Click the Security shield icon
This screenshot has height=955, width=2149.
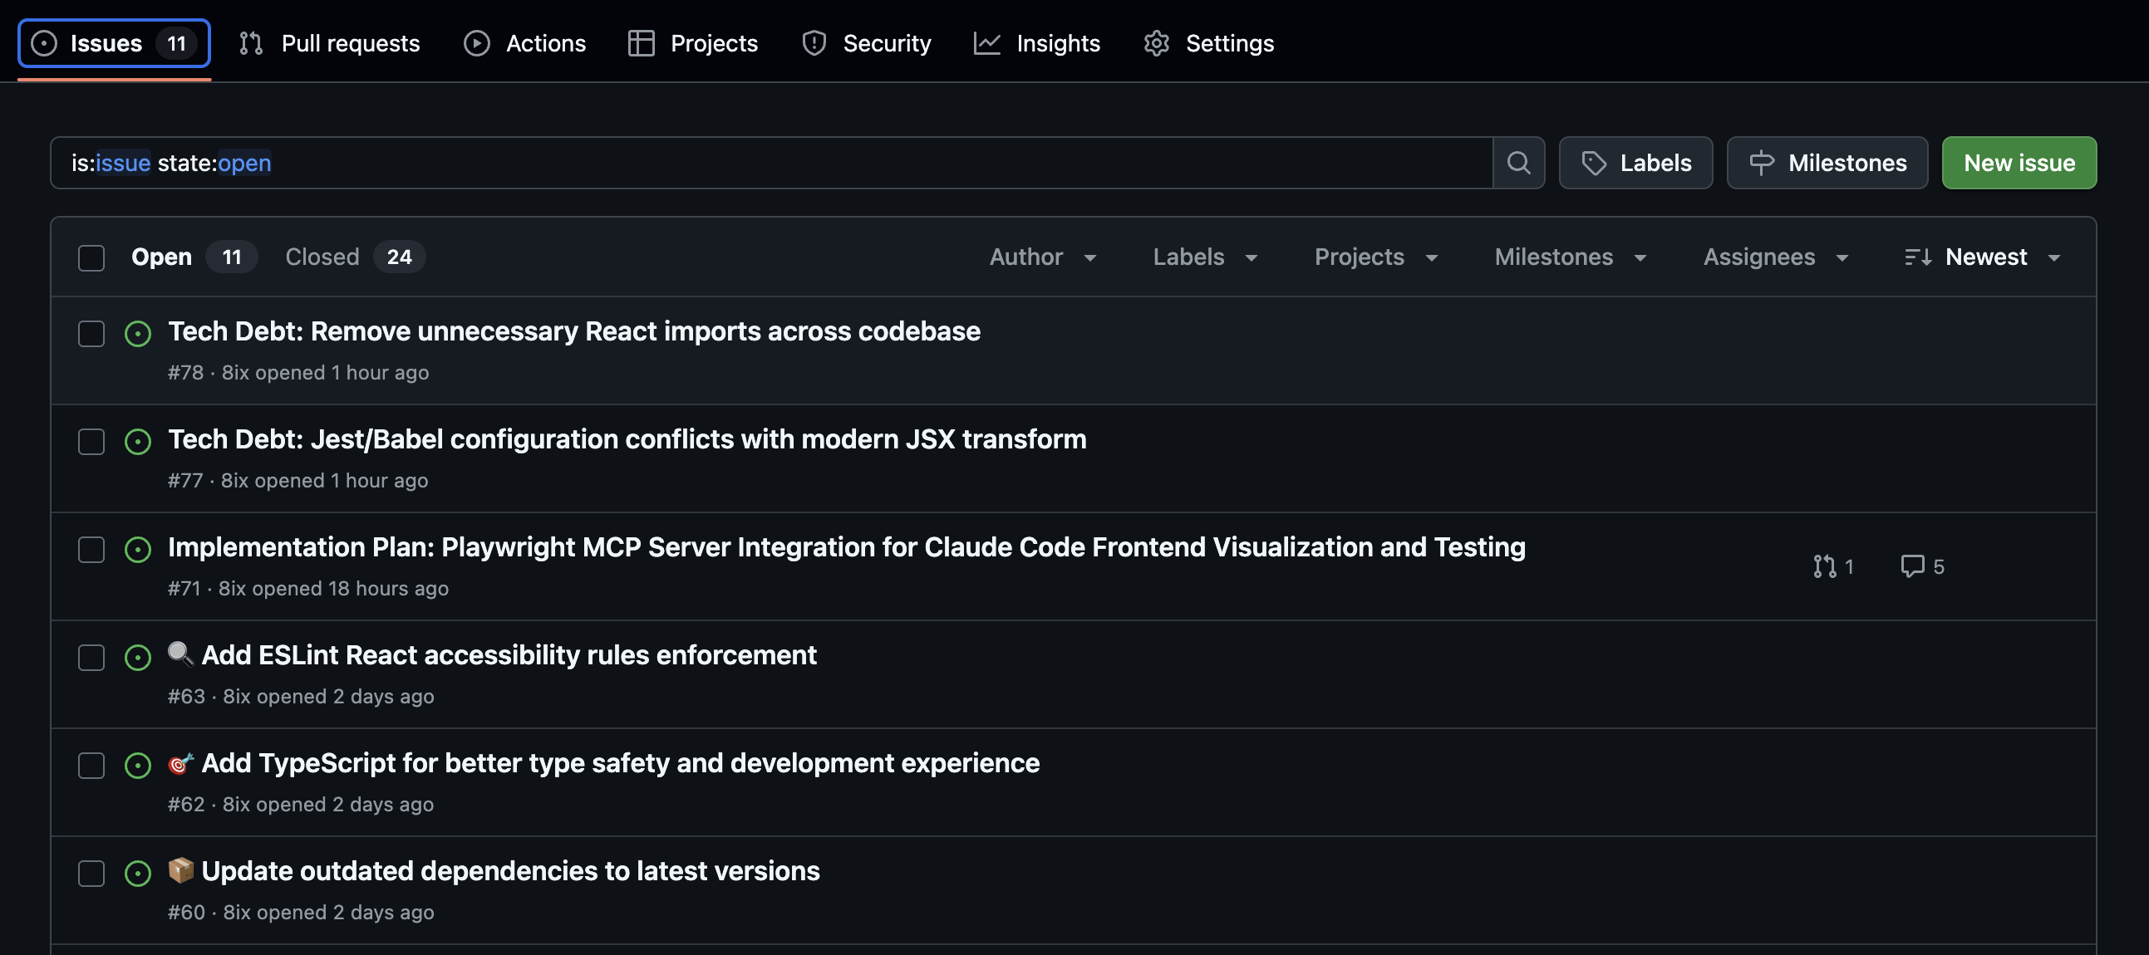(x=814, y=43)
